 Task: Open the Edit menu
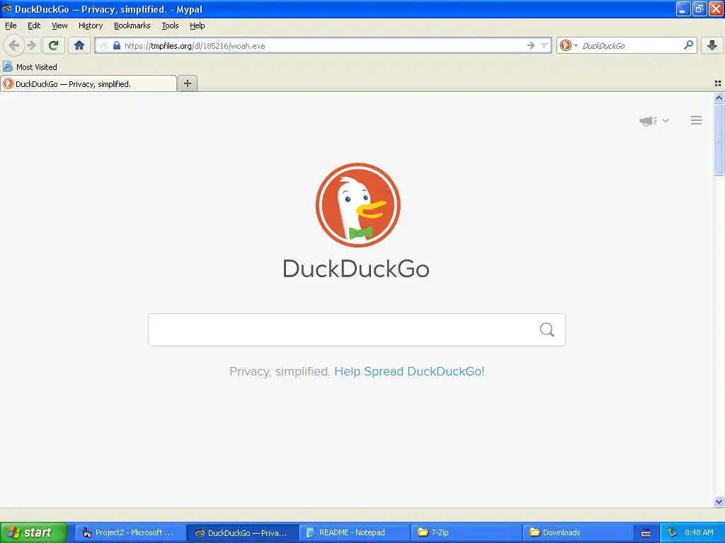34,25
